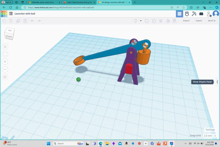Click the browser Refresh button
Viewport: 220px width, 147px height.
tap(10, 7)
